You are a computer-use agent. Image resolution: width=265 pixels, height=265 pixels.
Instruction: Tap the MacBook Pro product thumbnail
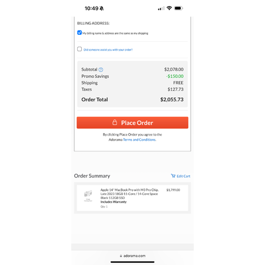point(88,196)
